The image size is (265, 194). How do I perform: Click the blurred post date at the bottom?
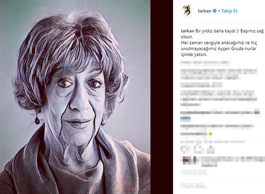(193, 186)
